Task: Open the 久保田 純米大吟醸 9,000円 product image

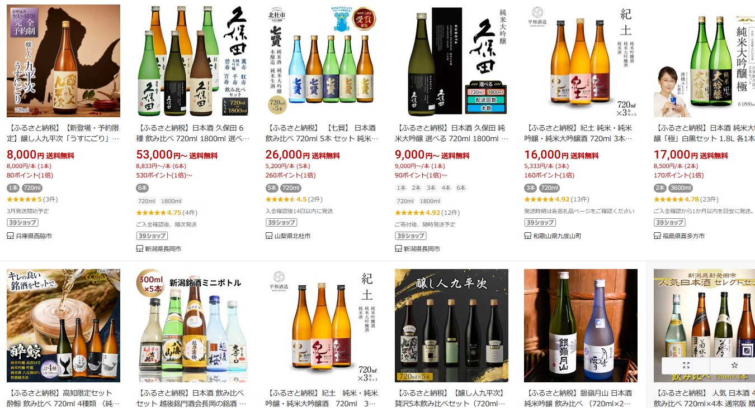Action: pos(451,61)
